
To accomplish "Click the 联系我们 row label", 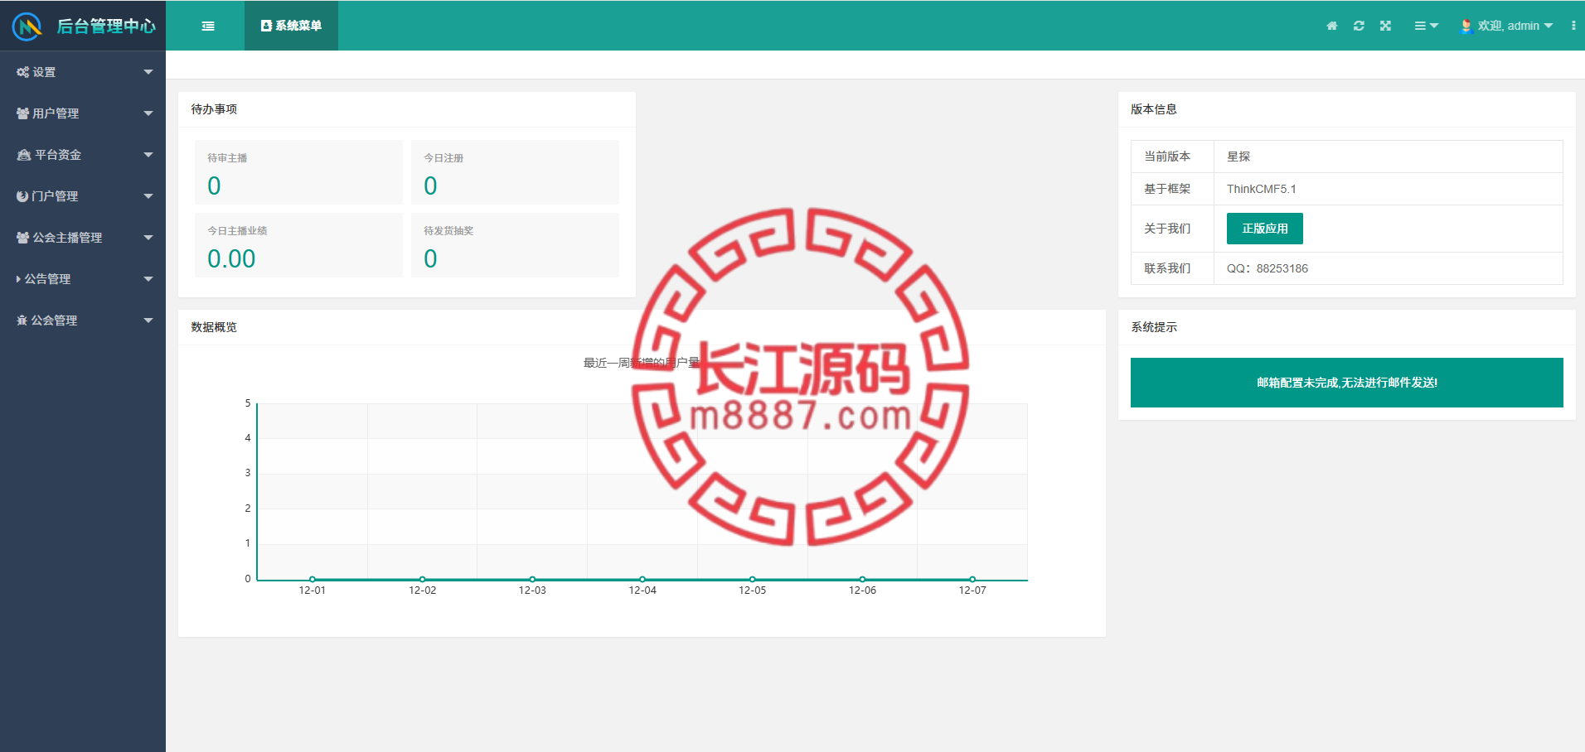I will (x=1167, y=268).
